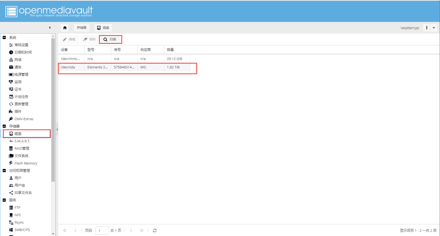Click sidebar scrollbar up arrow
Image resolution: width=440 pixels, height=236 pixels.
[x=53, y=36]
